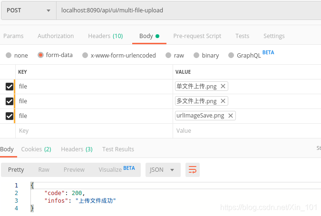
Task: Click the VALUE column header
Action: [183, 72]
